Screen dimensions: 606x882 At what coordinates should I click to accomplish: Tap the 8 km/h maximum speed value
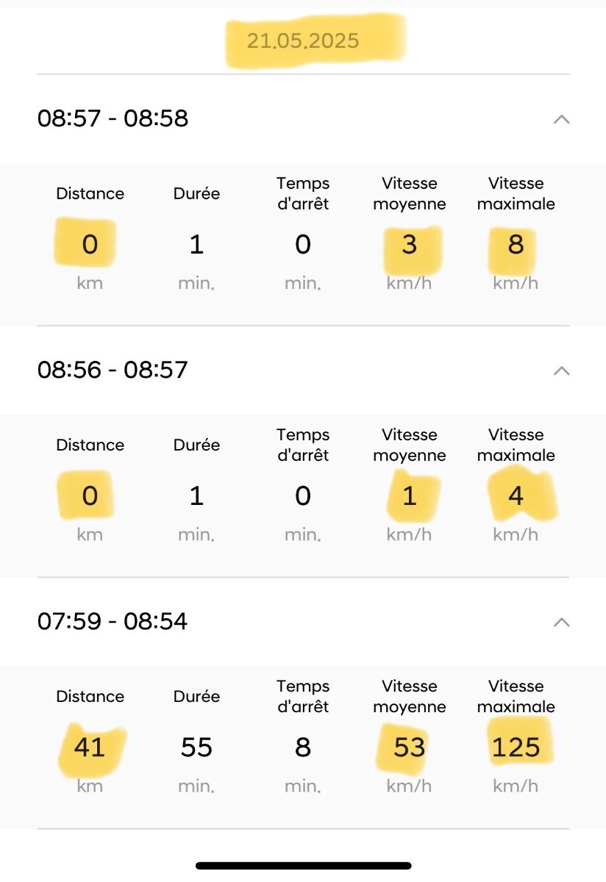click(516, 245)
